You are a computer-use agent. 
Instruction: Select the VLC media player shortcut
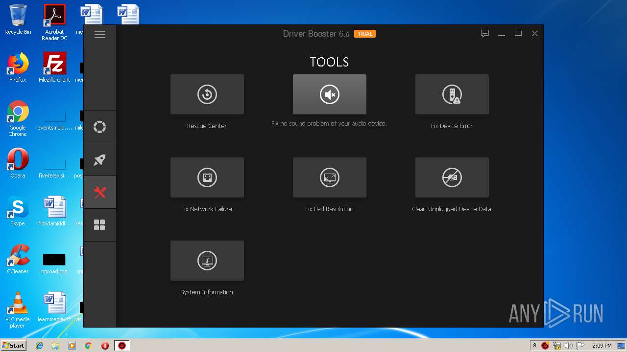point(18,310)
